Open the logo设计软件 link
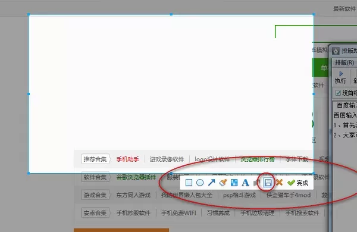This screenshot has width=357, height=232. [212, 159]
